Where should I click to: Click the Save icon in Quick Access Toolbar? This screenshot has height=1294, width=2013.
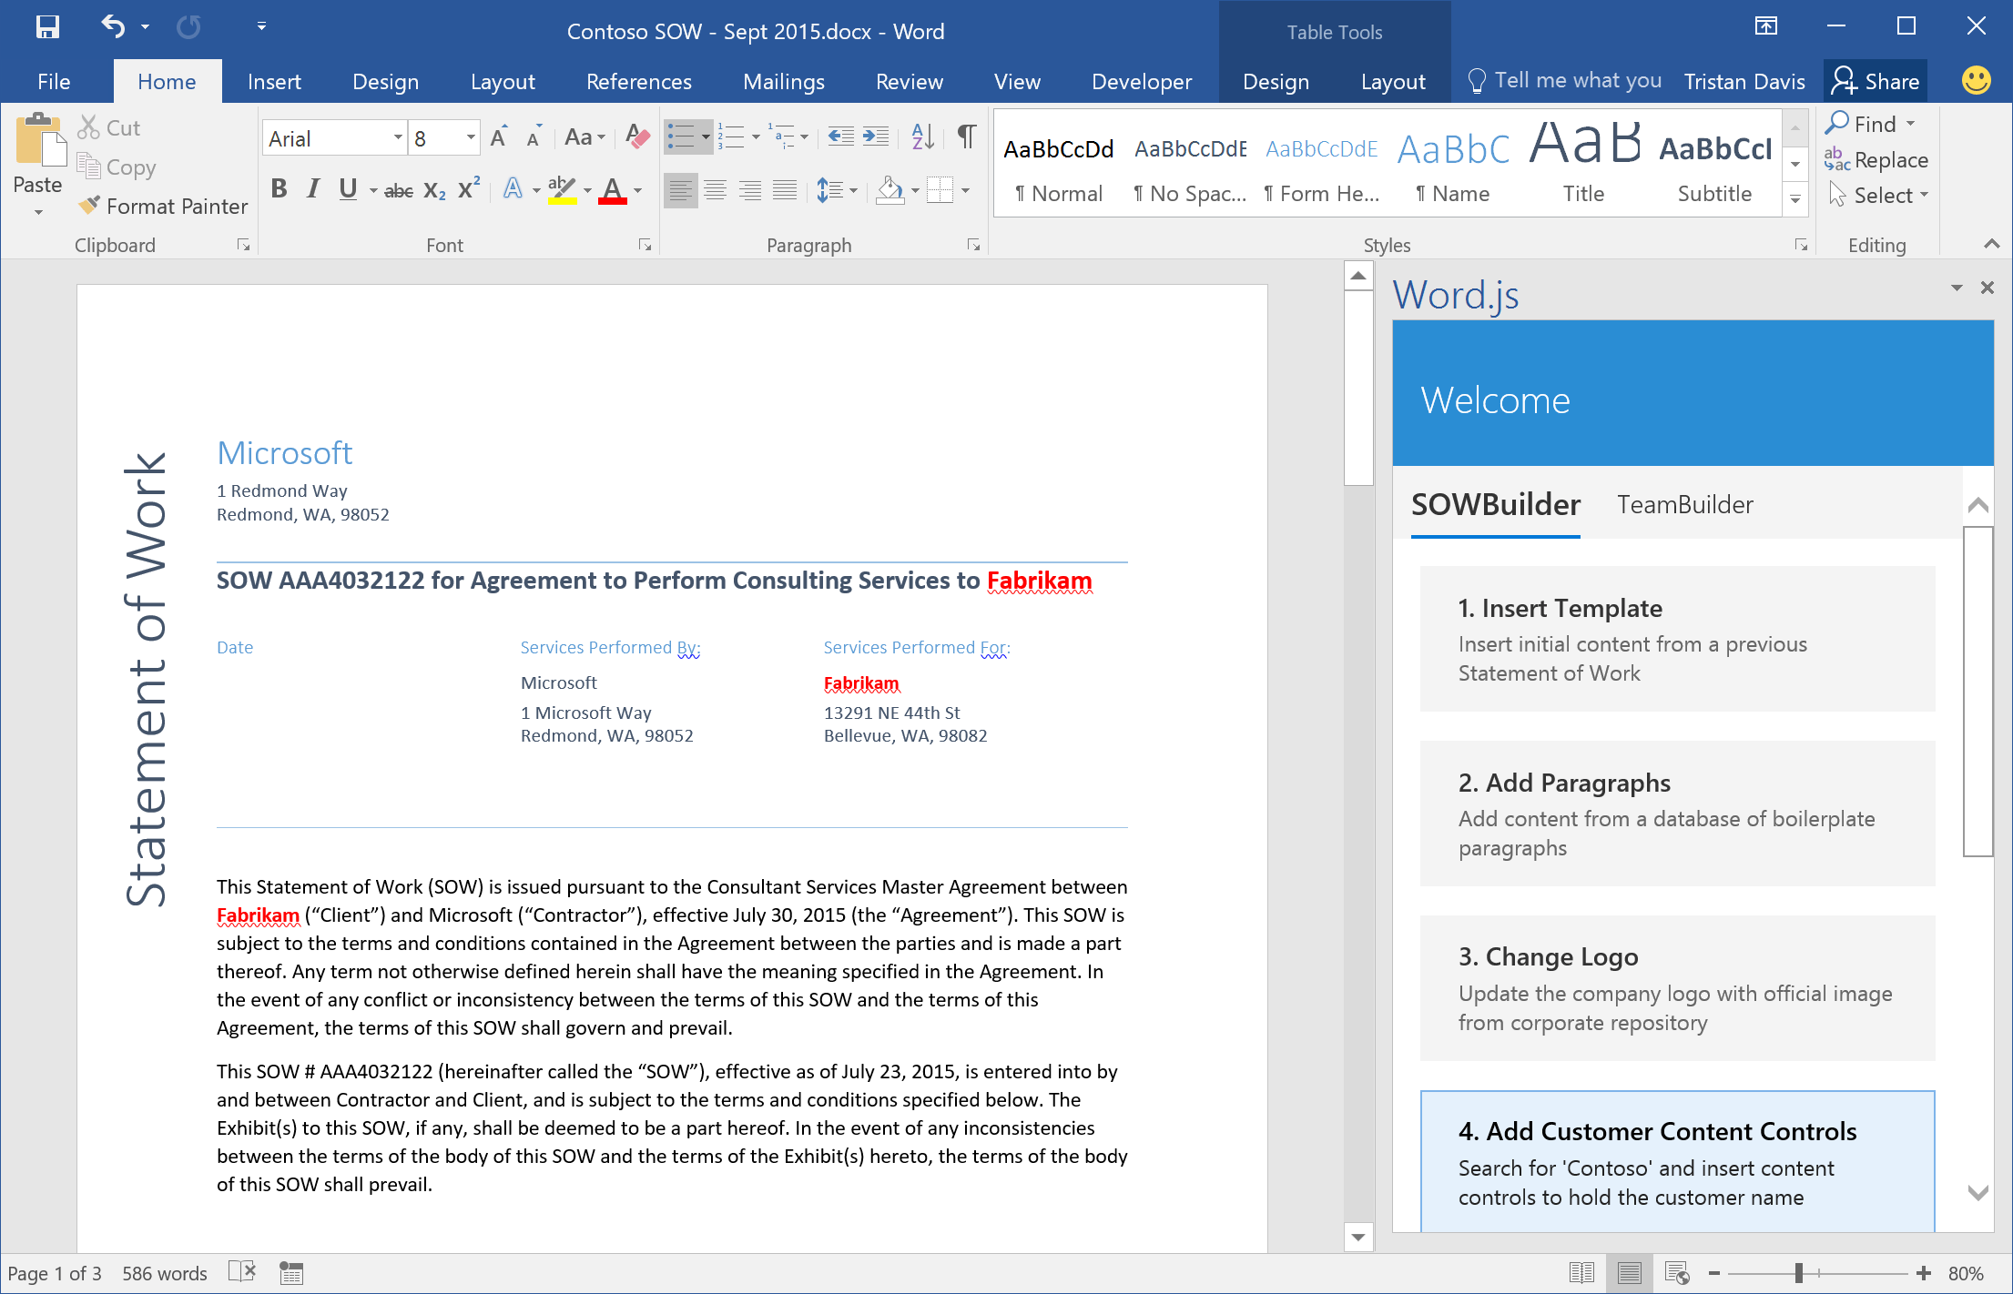tap(46, 27)
